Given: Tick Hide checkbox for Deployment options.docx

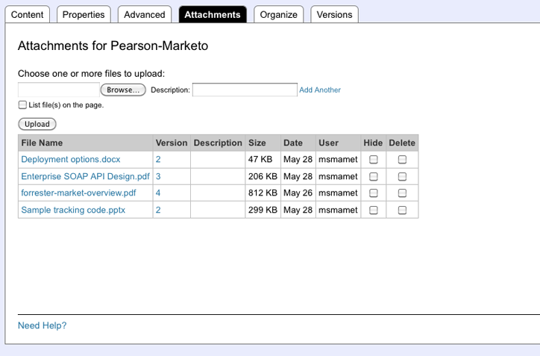Looking at the screenshot, I should click(374, 160).
